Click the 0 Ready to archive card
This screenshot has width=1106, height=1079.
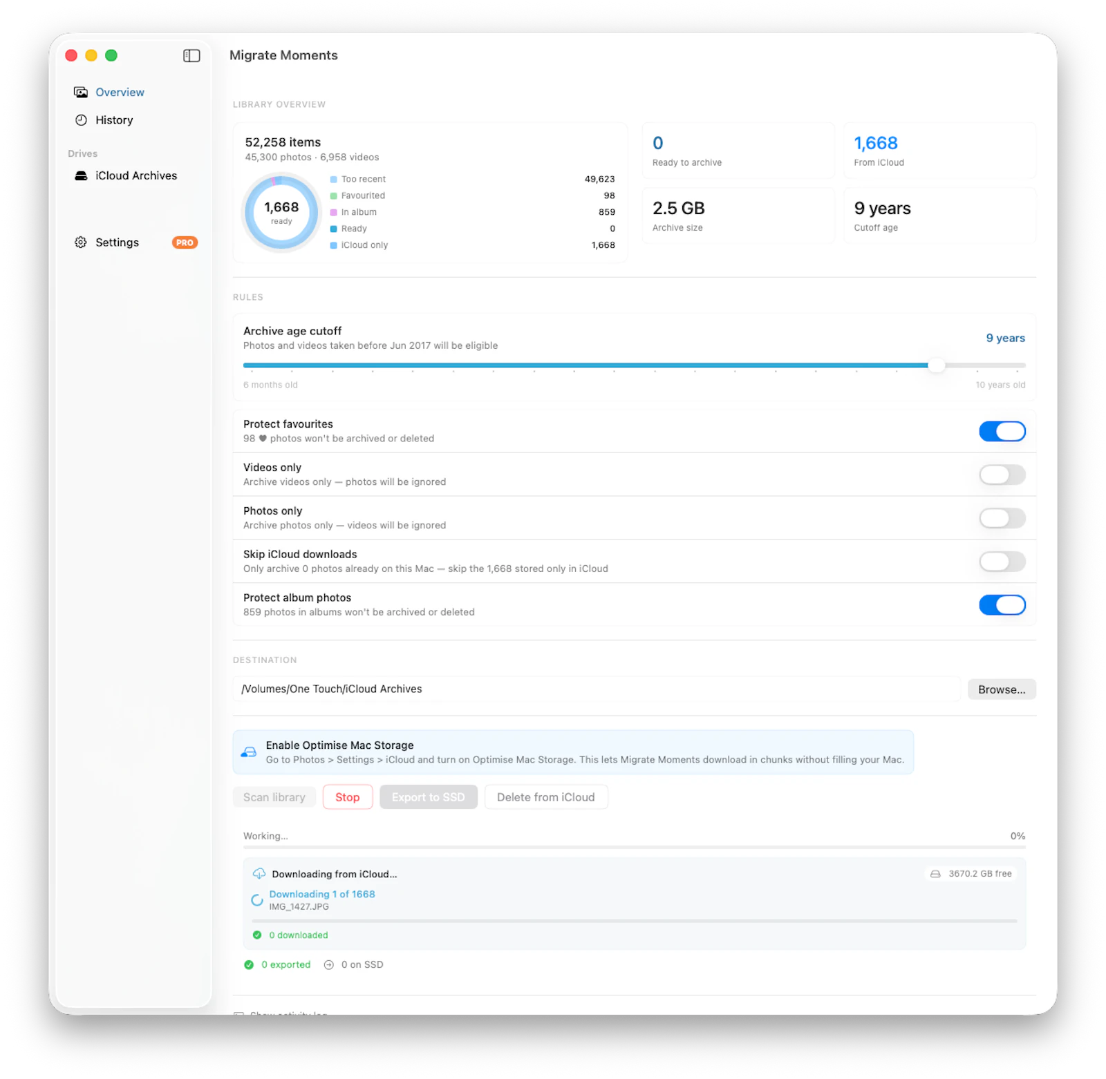click(x=738, y=151)
